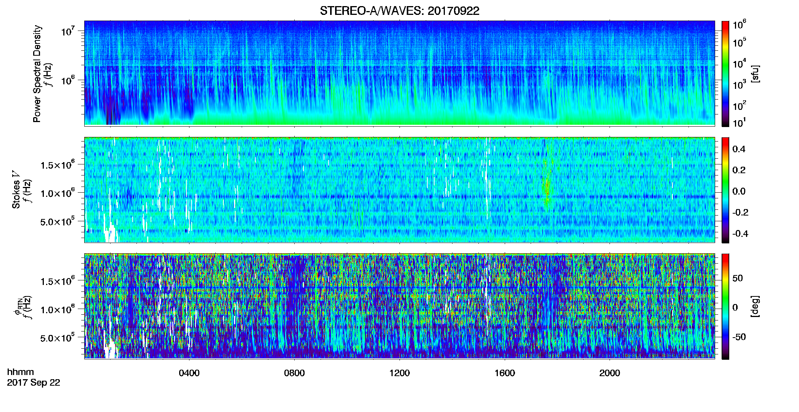Click the -50 value on degree colorbar
This screenshot has height=412, width=799.
point(739,337)
